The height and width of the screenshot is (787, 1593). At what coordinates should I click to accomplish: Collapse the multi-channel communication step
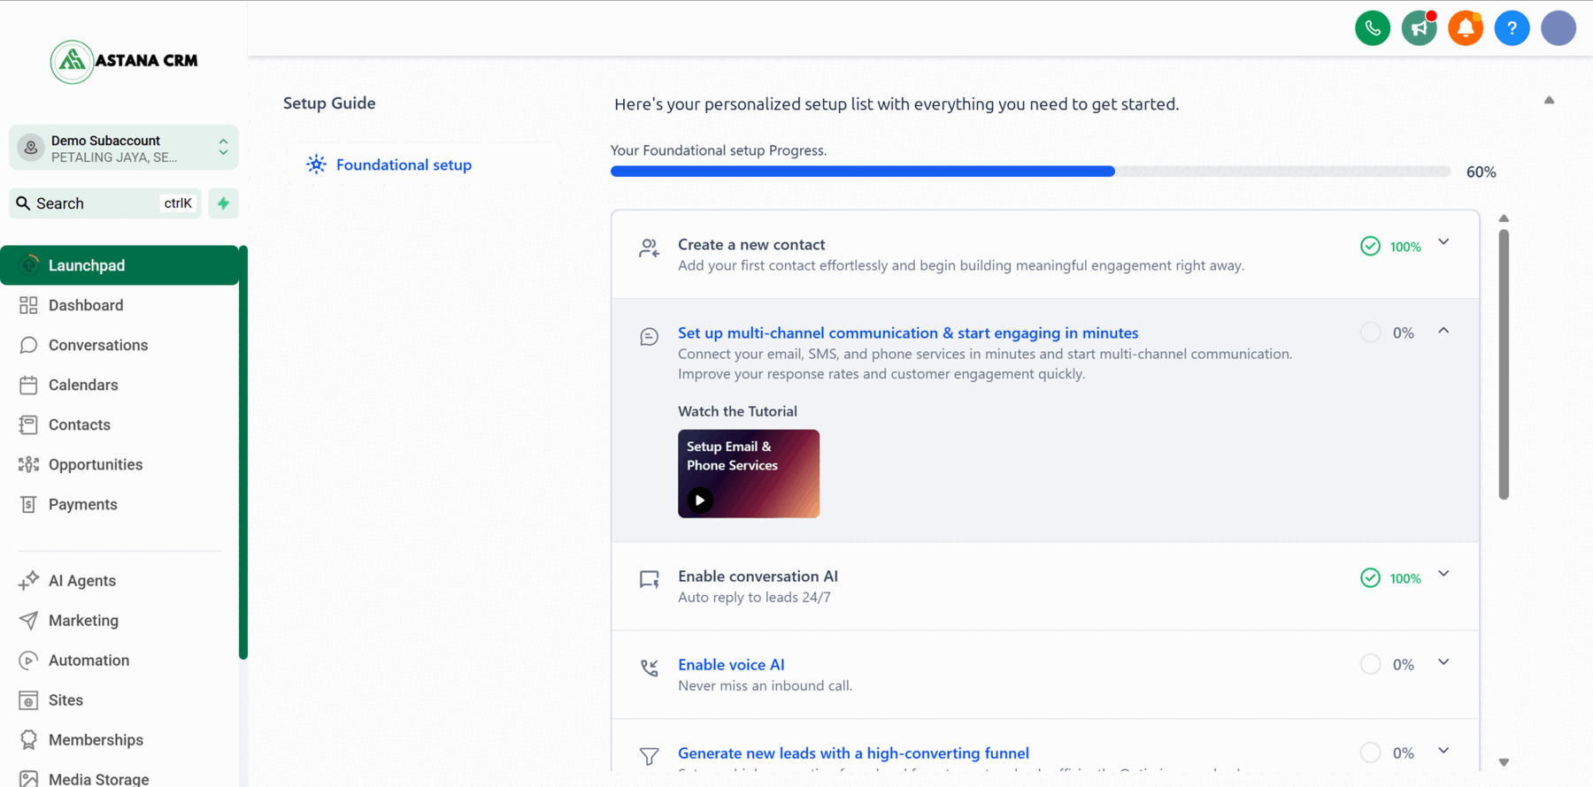(x=1443, y=331)
